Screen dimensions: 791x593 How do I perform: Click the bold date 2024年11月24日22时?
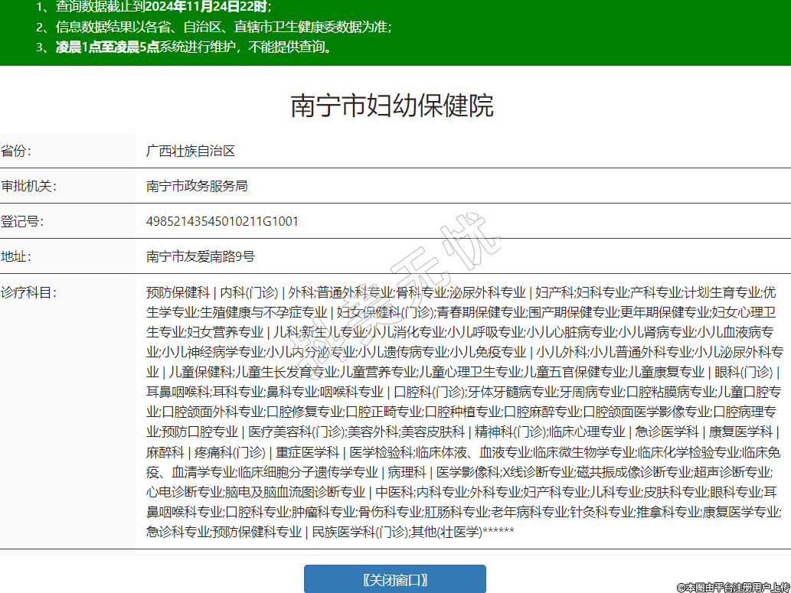coord(207,7)
